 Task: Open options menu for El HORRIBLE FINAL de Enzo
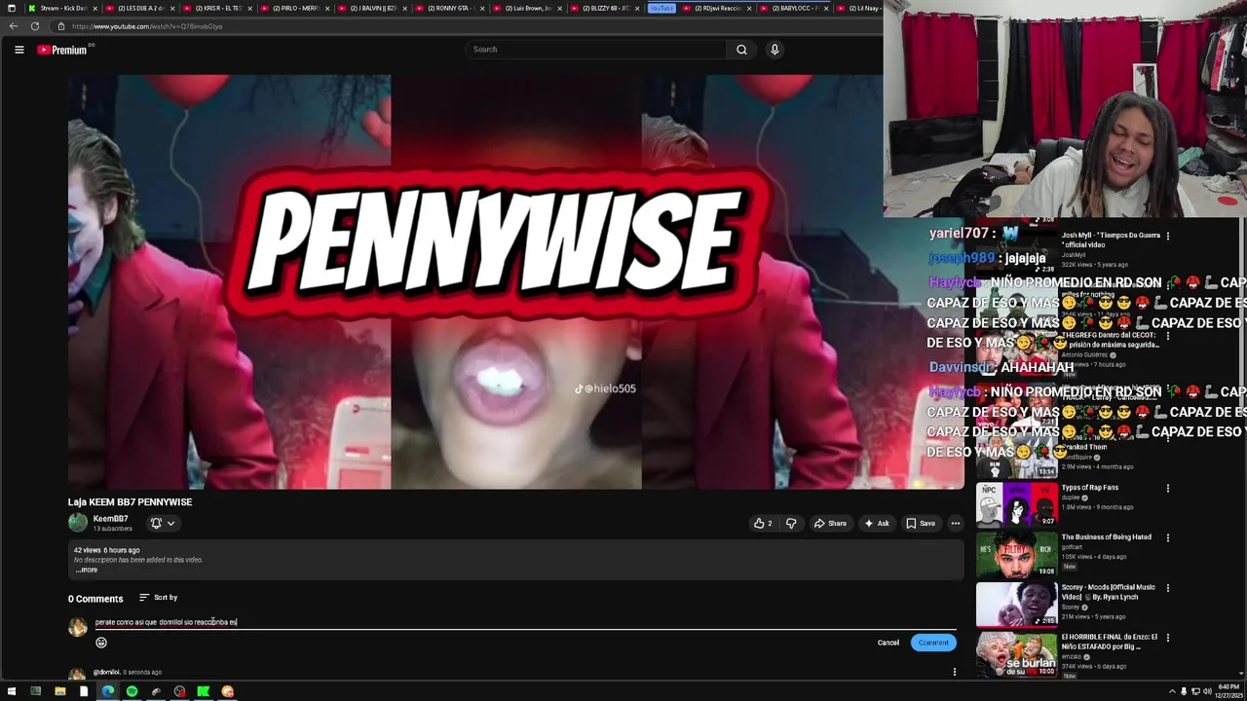(x=1168, y=639)
